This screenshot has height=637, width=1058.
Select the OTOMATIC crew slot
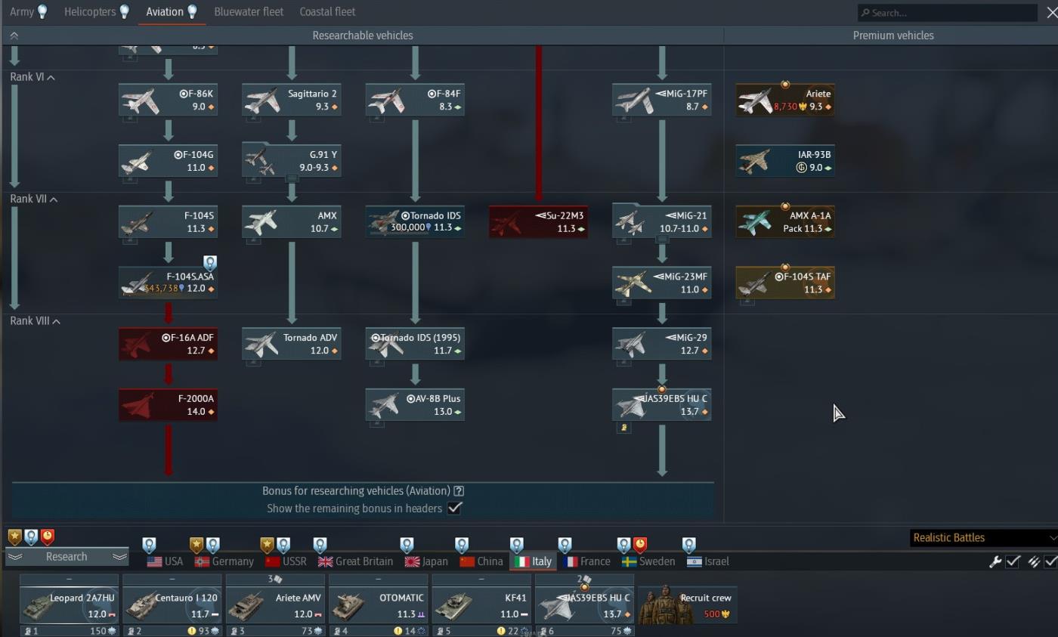click(379, 605)
